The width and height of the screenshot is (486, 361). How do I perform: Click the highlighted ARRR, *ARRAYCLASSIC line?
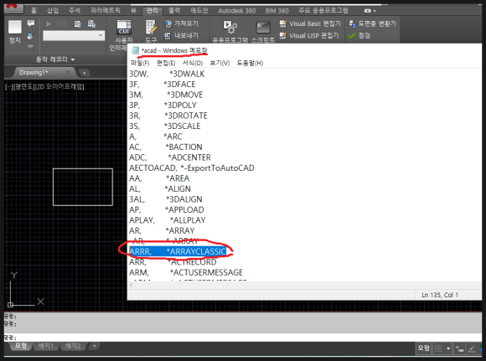pos(178,251)
